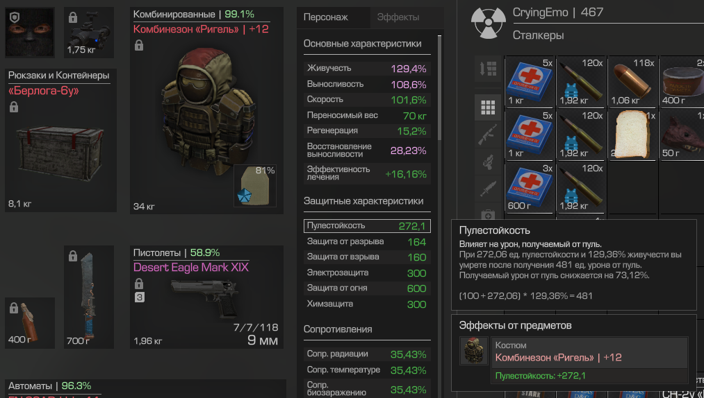The height and width of the screenshot is (398, 704).
Task: Select the Защита от огня stat row
Action: tap(367, 288)
